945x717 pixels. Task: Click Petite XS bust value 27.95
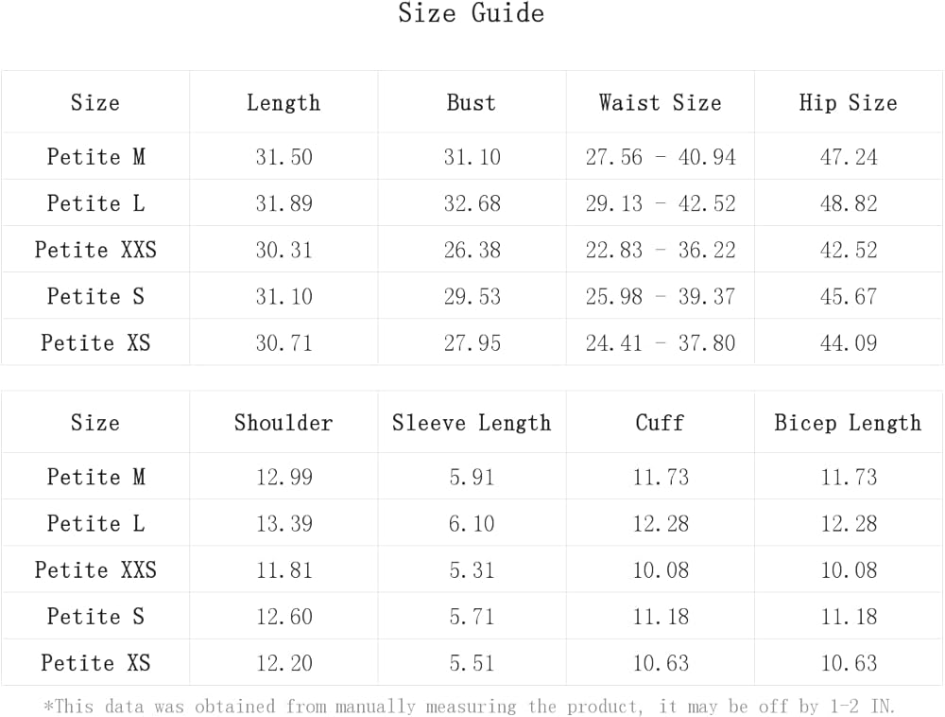472,342
